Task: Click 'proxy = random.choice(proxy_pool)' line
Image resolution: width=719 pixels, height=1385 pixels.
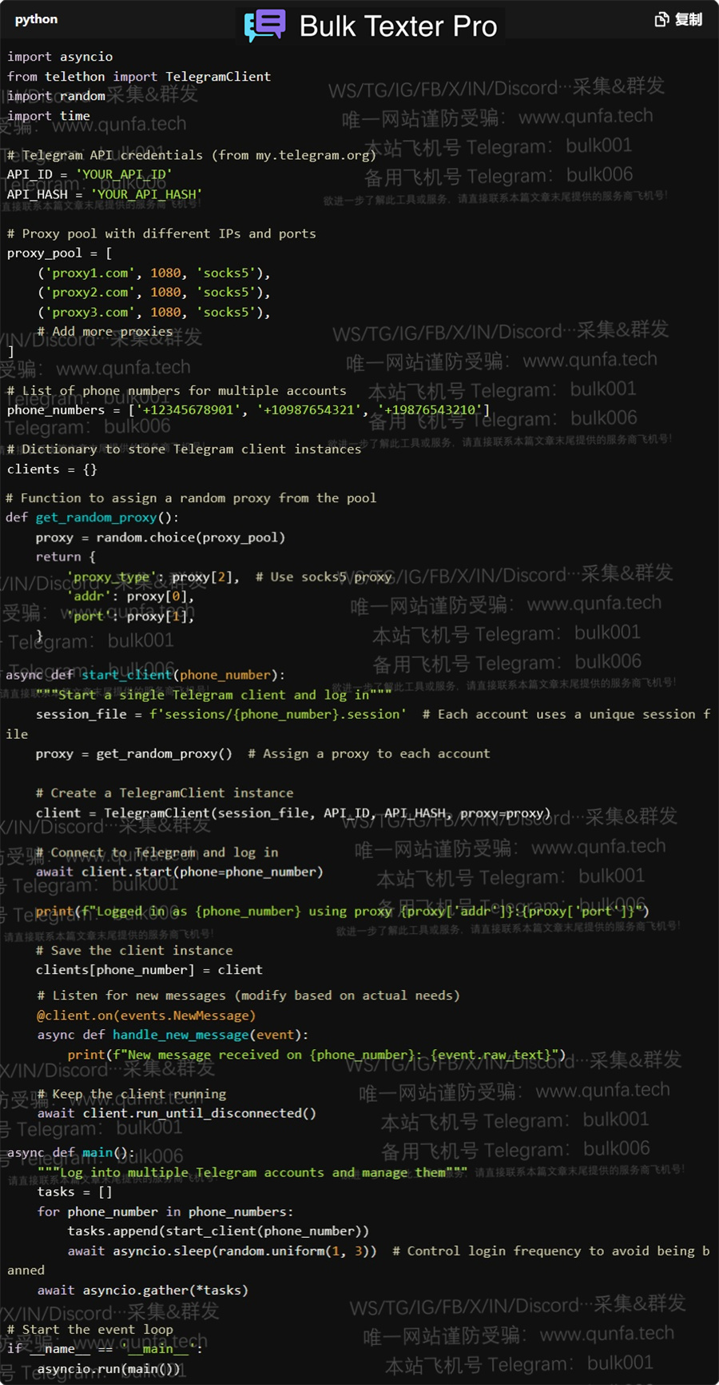Action: click(161, 537)
